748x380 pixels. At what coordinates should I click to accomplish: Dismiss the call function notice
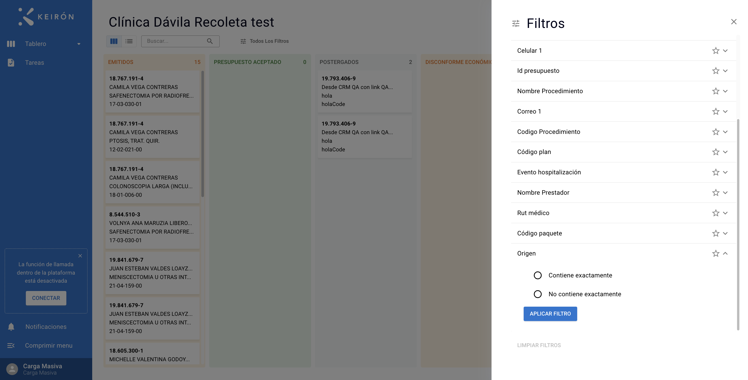tap(80, 256)
